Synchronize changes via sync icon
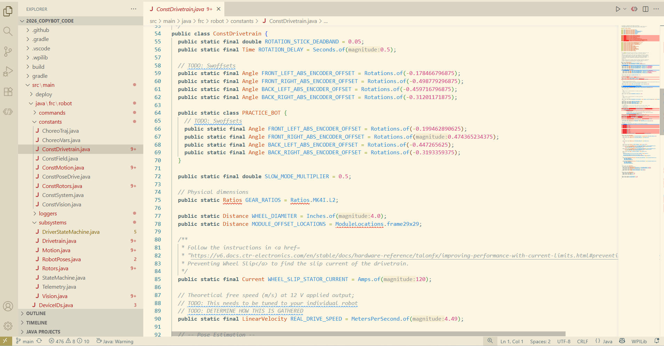The image size is (664, 346). [39, 341]
